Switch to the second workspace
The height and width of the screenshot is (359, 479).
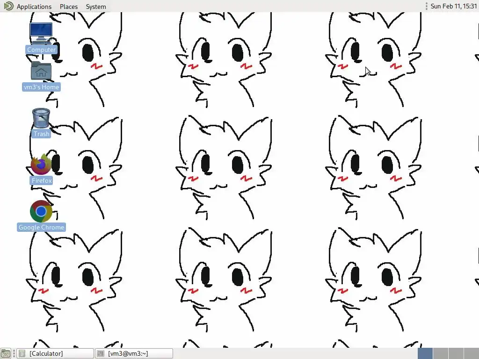tap(441, 353)
